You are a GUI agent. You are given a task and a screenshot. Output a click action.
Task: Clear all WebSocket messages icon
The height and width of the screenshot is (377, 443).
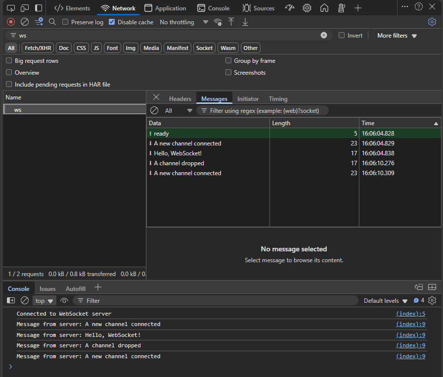tap(154, 110)
